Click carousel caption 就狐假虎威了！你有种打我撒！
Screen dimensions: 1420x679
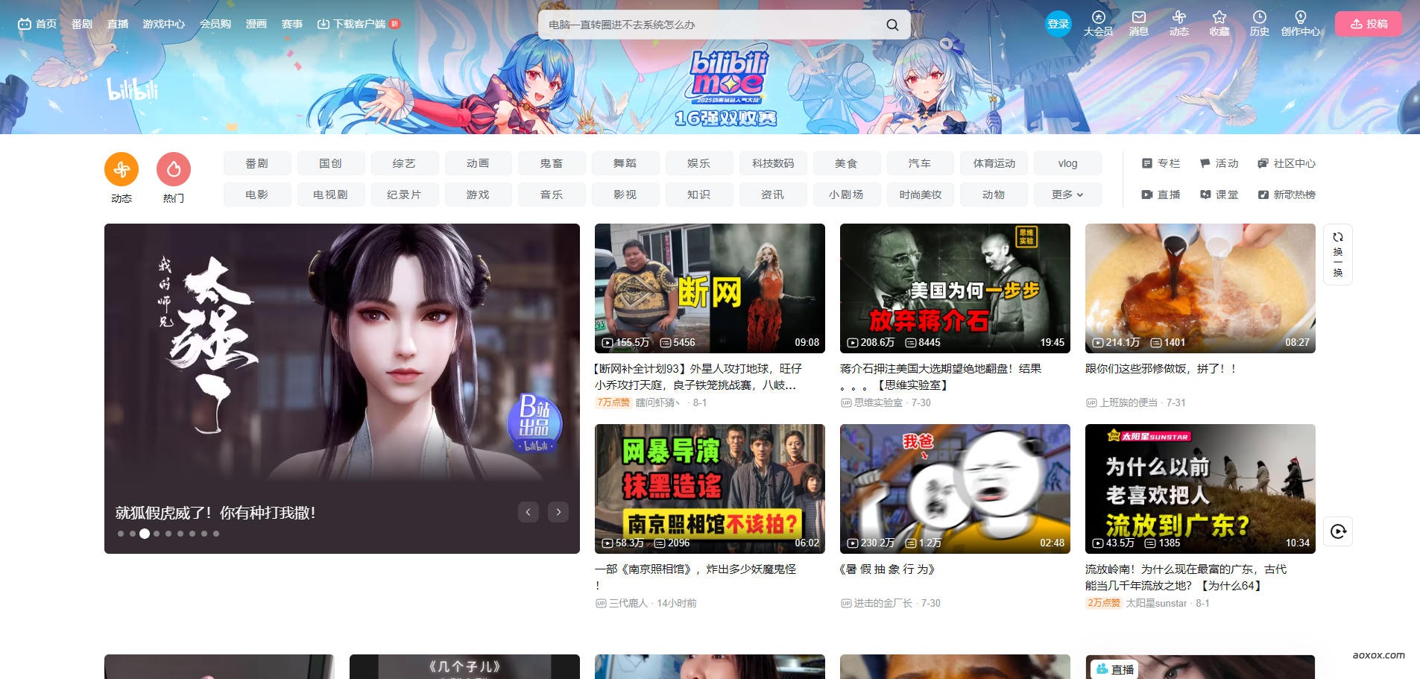pos(215,513)
